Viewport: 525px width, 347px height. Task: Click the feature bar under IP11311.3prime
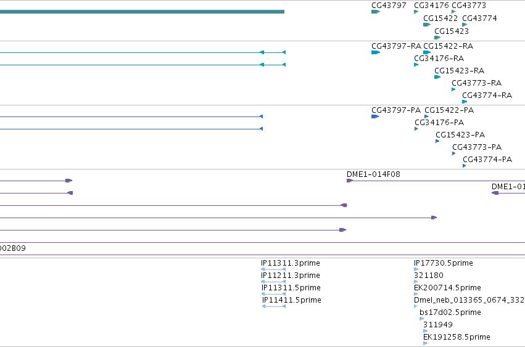tap(273, 269)
